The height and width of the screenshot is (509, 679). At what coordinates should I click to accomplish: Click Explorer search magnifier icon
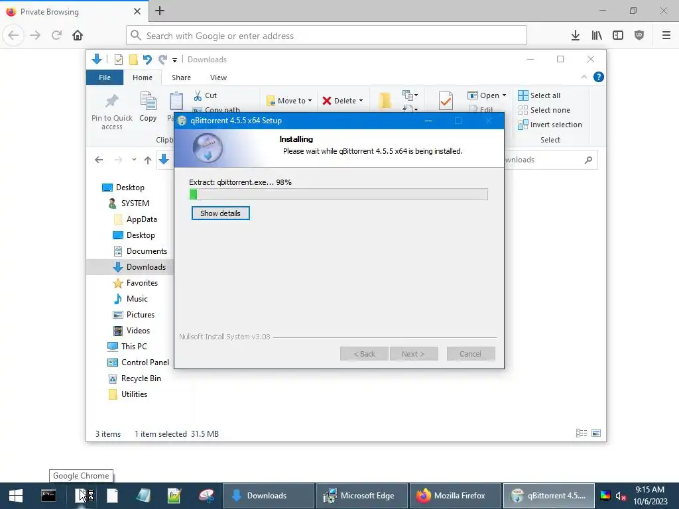point(588,160)
